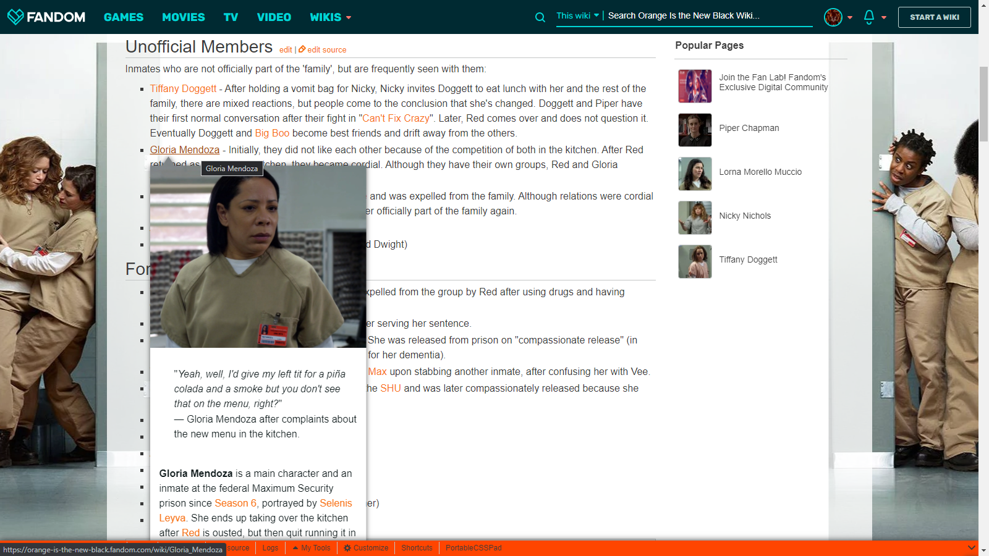Open the GAMES navigation item
Image resolution: width=989 pixels, height=556 pixels.
coord(124,17)
